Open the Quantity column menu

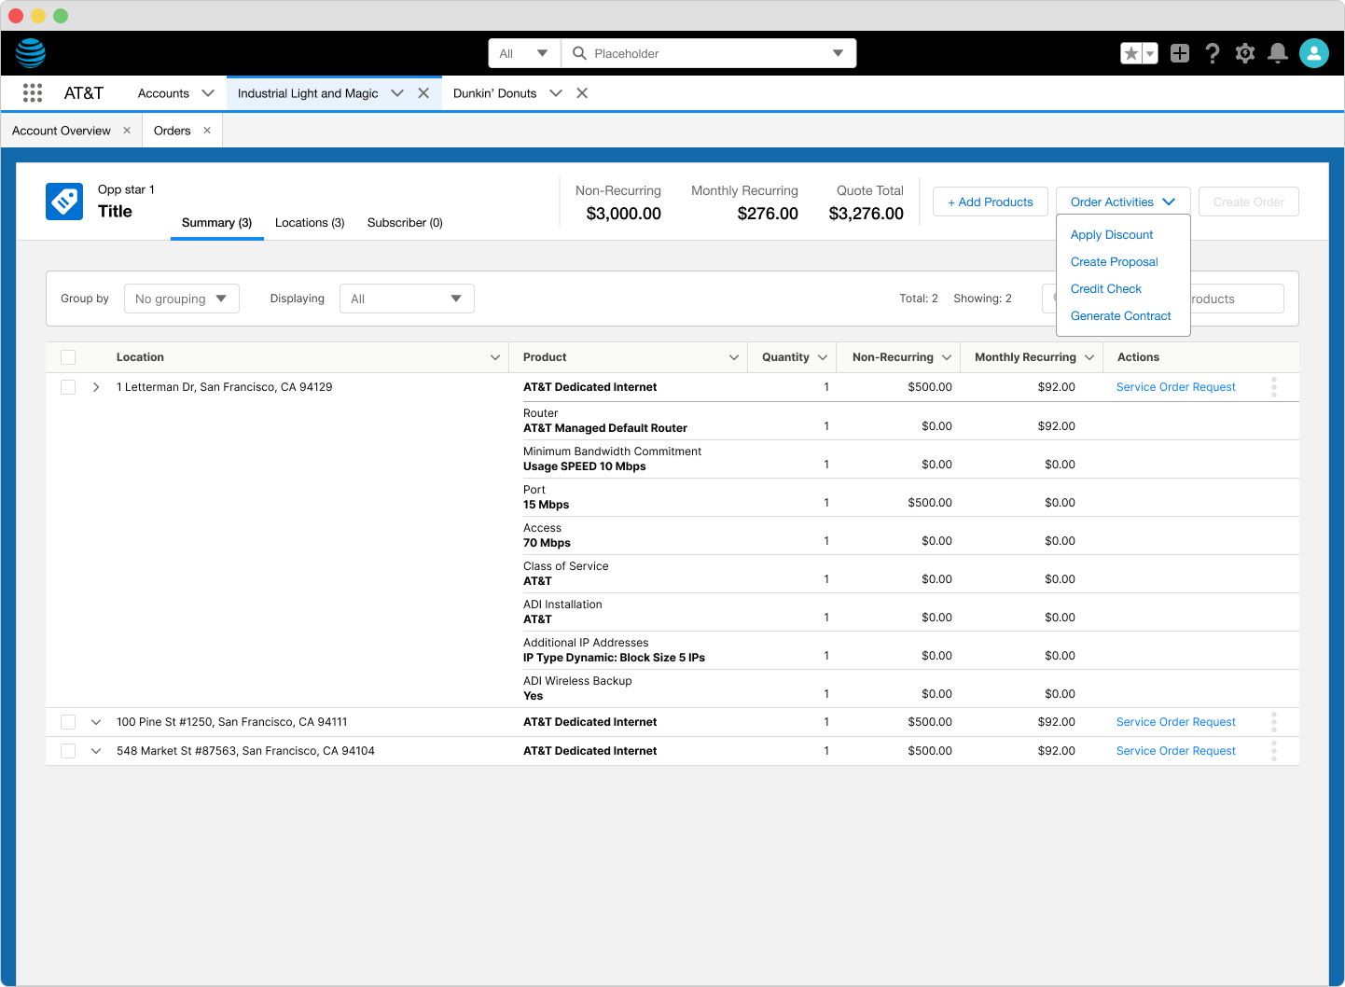pos(823,357)
